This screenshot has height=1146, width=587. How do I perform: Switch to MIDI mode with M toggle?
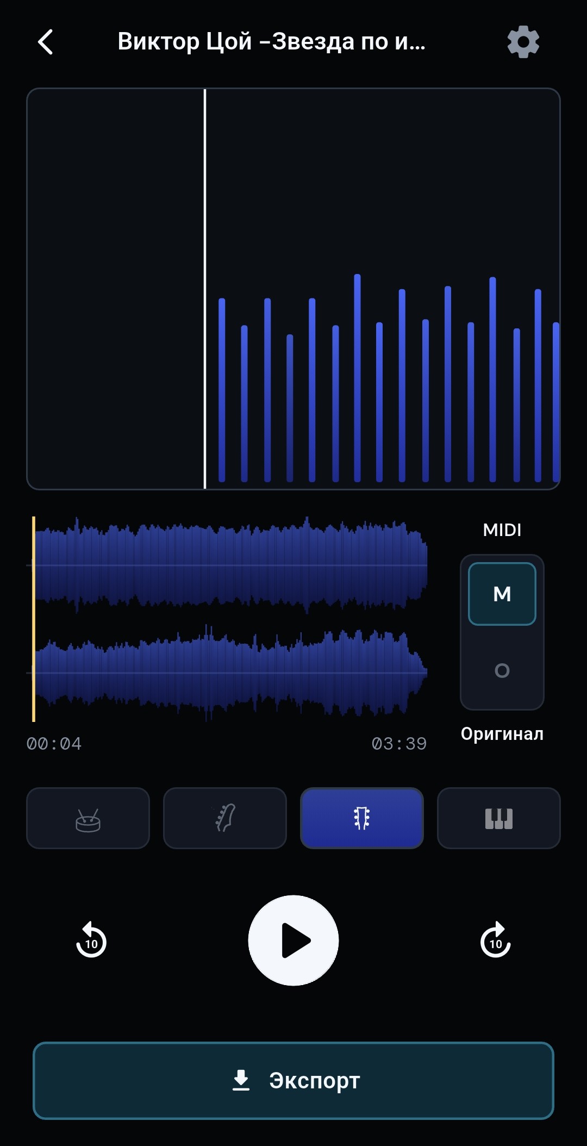coord(502,594)
